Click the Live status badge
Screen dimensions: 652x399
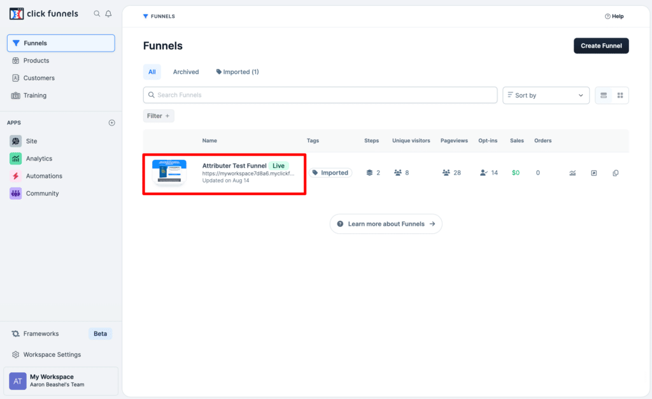(279, 166)
